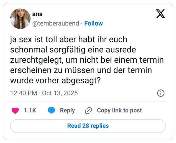The image size is (176, 143).
Task: Click the text "wurde vorher abgesagt?"
Action: point(56,81)
